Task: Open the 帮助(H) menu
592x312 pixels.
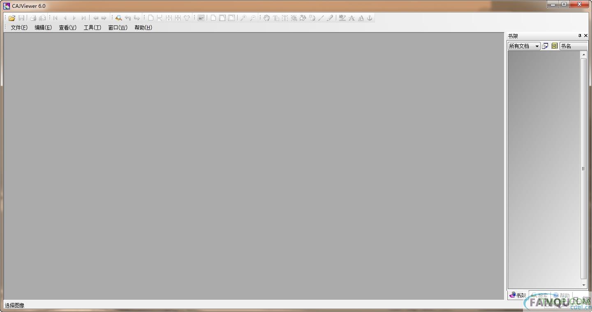Action: (x=143, y=28)
